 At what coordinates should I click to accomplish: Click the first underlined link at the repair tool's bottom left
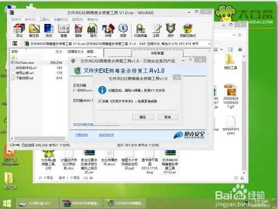(x=81, y=135)
